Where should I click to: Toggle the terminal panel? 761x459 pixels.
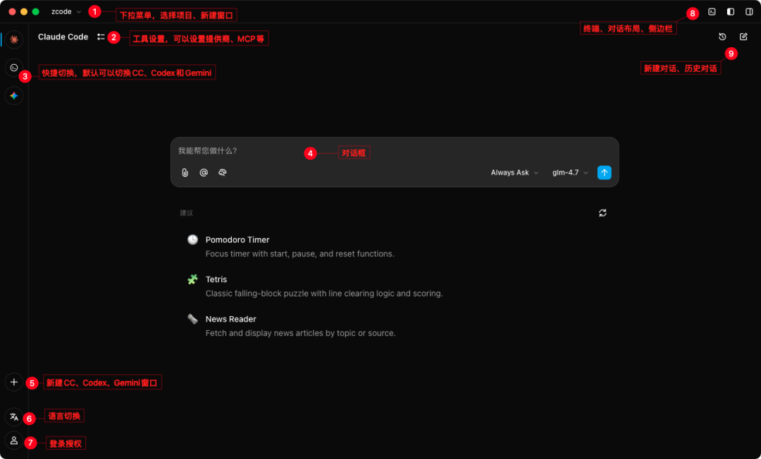[712, 12]
